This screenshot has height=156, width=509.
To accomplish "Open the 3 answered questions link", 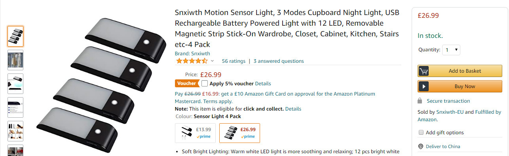I will pos(279,61).
